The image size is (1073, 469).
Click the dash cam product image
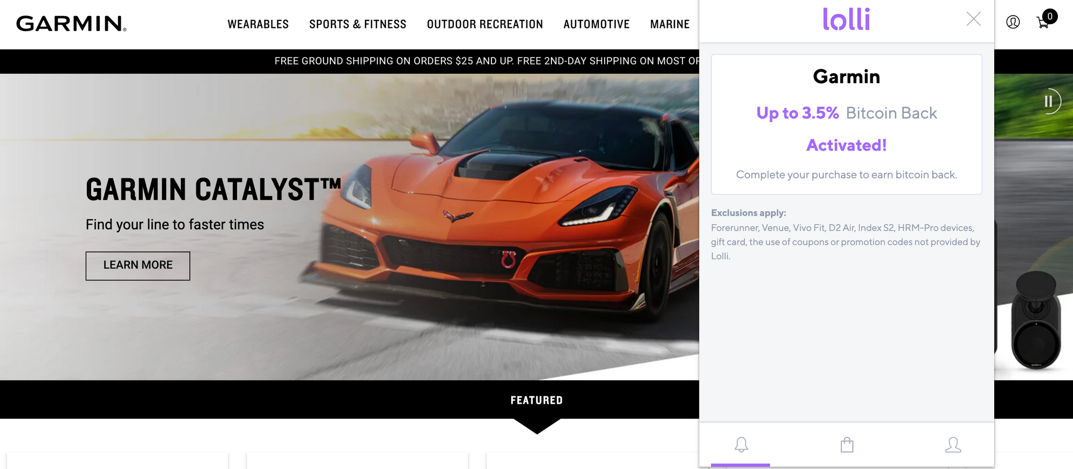[x=1035, y=321]
